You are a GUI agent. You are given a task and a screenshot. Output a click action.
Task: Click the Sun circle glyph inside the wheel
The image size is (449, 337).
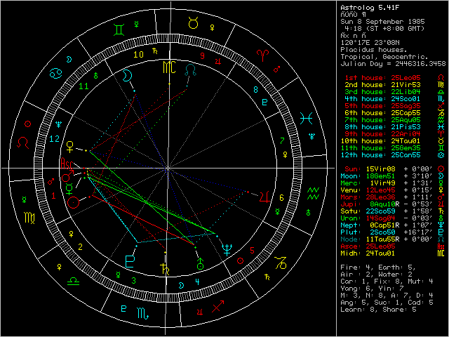(74, 204)
